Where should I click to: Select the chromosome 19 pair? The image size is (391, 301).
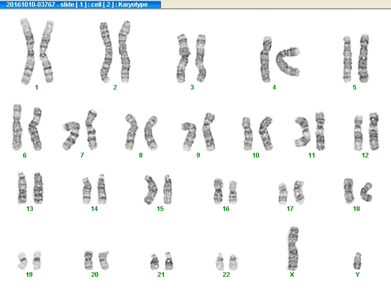[29, 260]
